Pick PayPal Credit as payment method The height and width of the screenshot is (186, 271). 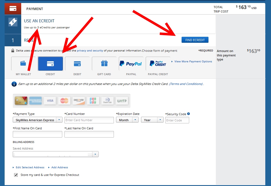(x=158, y=64)
